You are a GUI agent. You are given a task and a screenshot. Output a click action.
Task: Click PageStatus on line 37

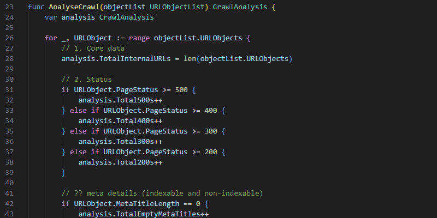pyautogui.click(x=167, y=152)
